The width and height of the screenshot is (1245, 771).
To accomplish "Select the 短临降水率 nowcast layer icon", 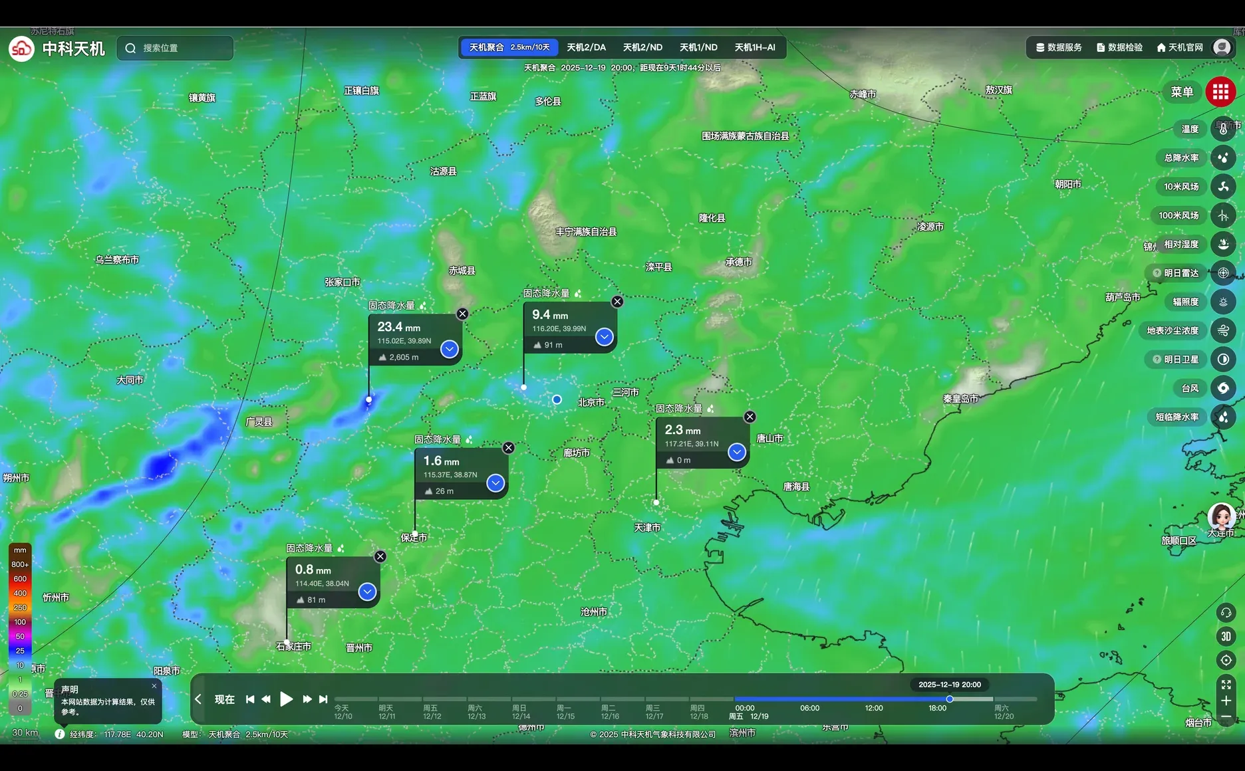I will click(1223, 417).
